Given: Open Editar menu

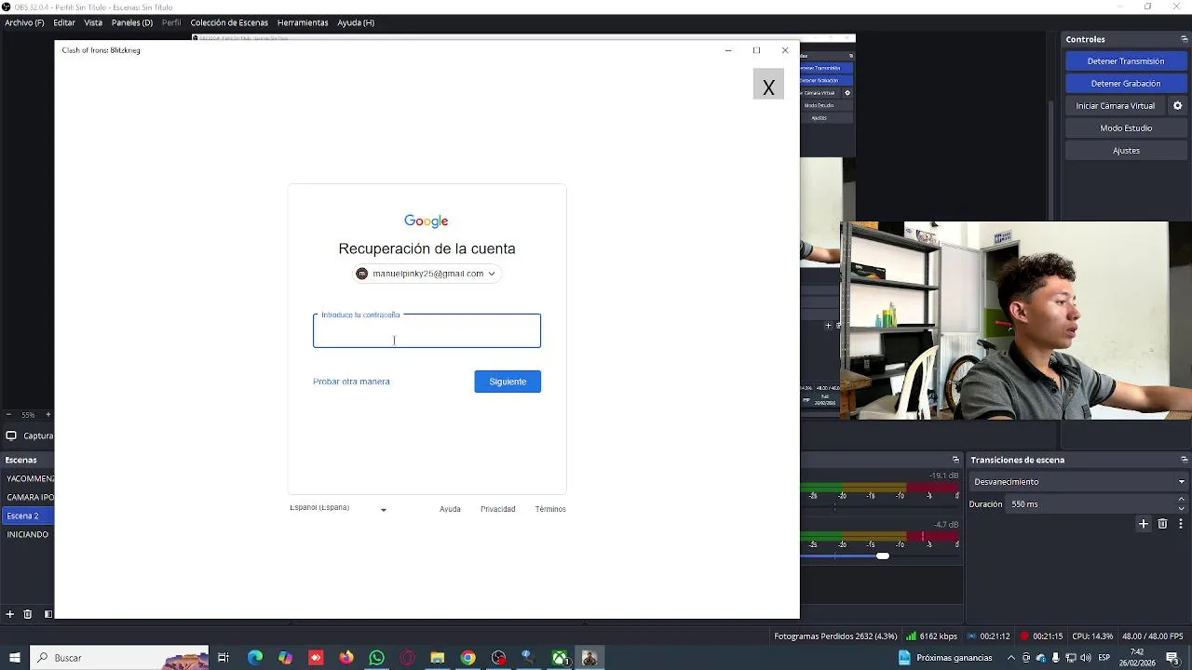Looking at the screenshot, I should point(64,22).
